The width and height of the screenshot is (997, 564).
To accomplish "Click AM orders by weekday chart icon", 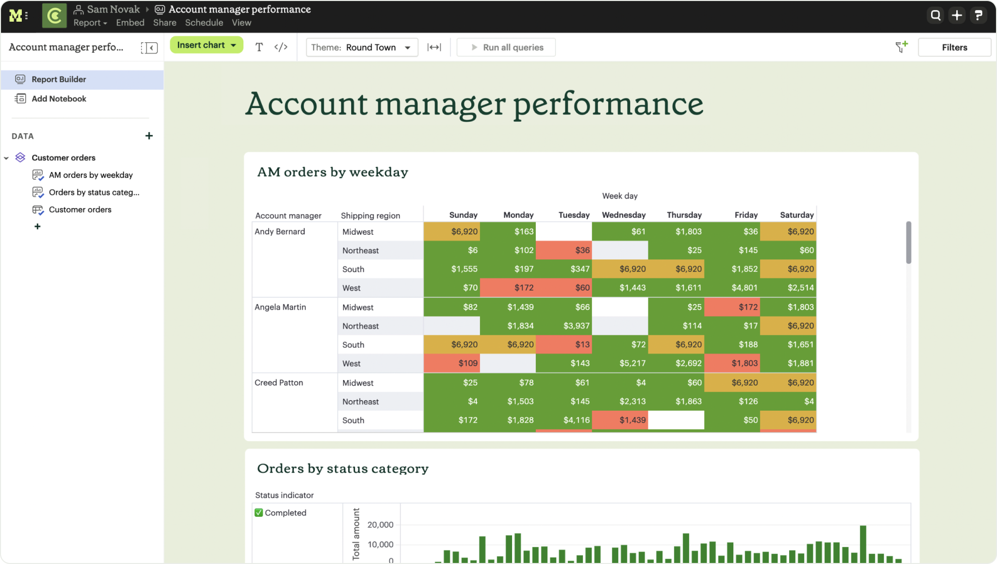I will (x=38, y=175).
